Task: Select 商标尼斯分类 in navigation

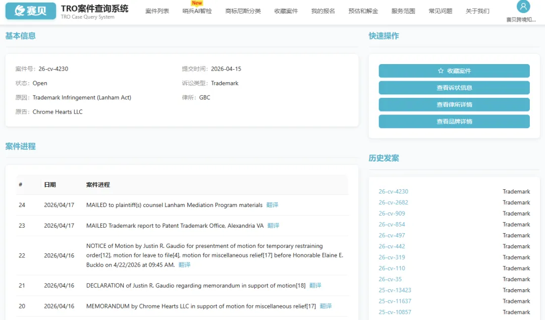Action: click(243, 11)
